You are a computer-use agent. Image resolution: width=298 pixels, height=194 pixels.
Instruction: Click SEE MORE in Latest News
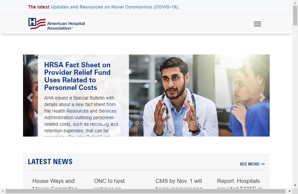252,164
